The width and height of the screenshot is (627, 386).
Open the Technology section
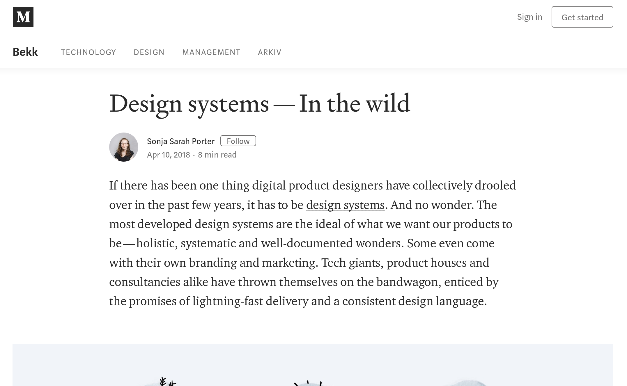[88, 52]
